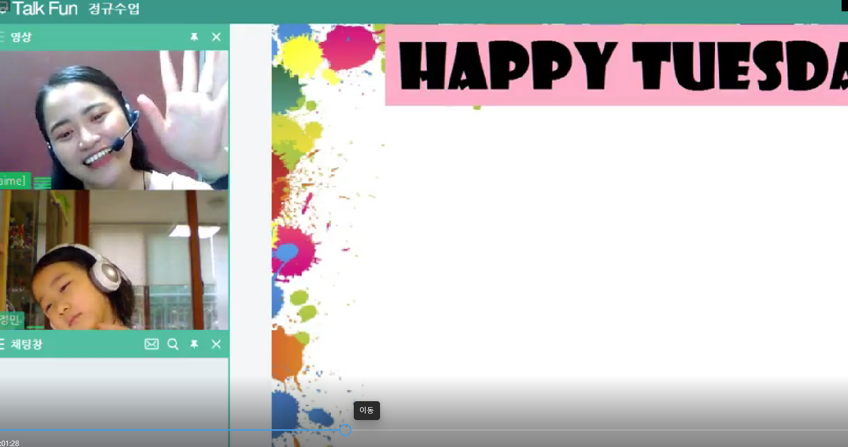The width and height of the screenshot is (848, 447).
Task: Click the circular playback progress handle
Action: (345, 430)
